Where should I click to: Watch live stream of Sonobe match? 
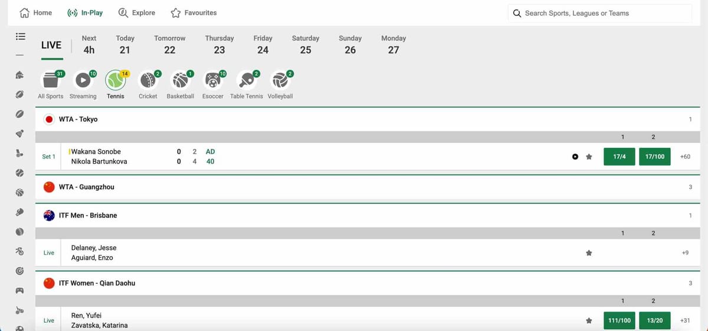(575, 157)
